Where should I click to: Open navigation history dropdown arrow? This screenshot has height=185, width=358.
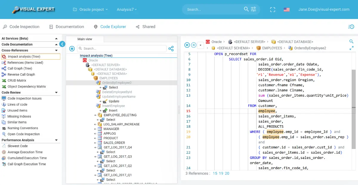pyautogui.click(x=200, y=45)
